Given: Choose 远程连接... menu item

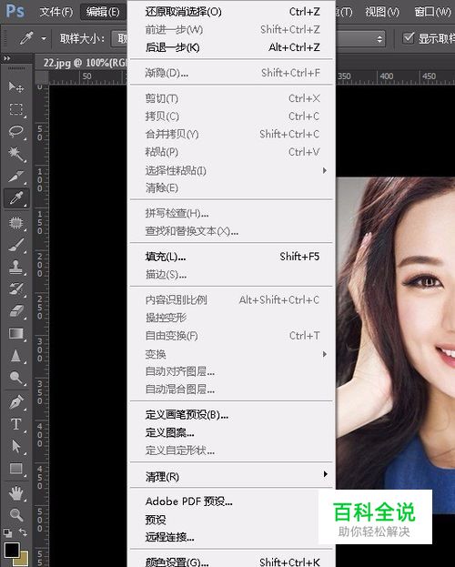Looking at the screenshot, I should [x=231, y=537].
